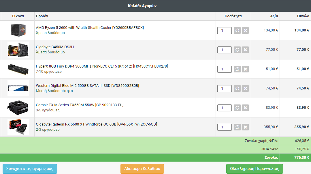Open AMD Ryzen 5 2600 product image
Image resolution: width=311 pixels, height=174 pixels.
[x=18, y=30]
